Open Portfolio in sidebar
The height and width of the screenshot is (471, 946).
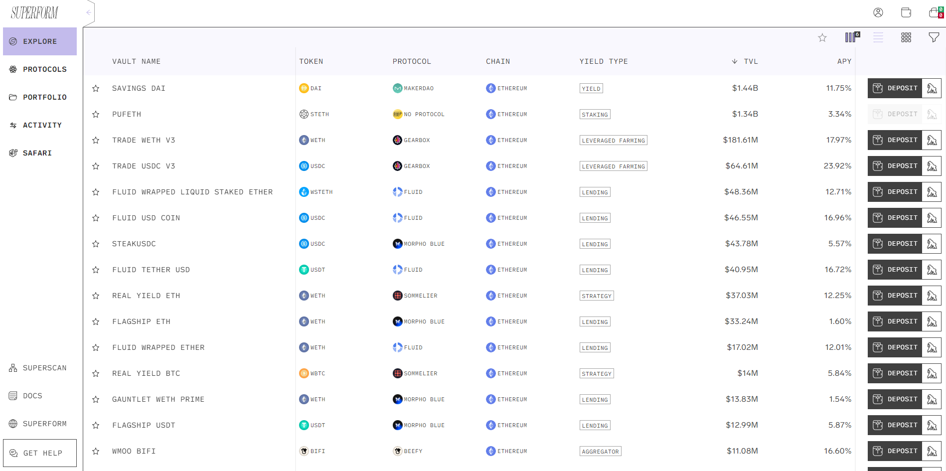click(x=40, y=97)
